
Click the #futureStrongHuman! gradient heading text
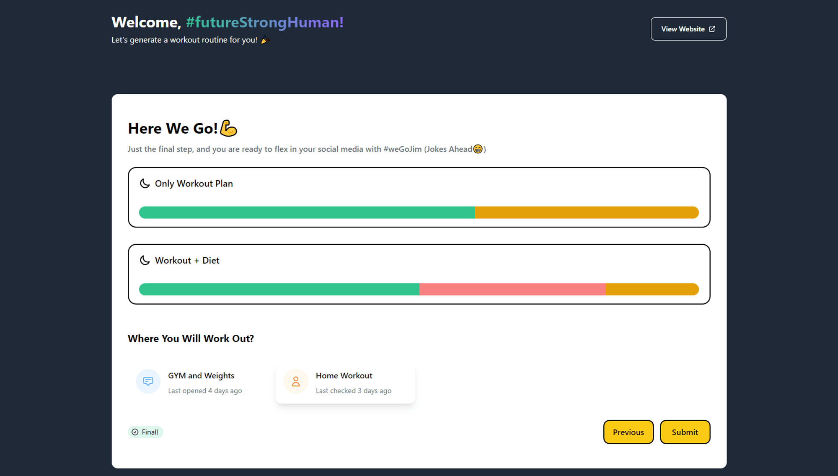point(264,22)
